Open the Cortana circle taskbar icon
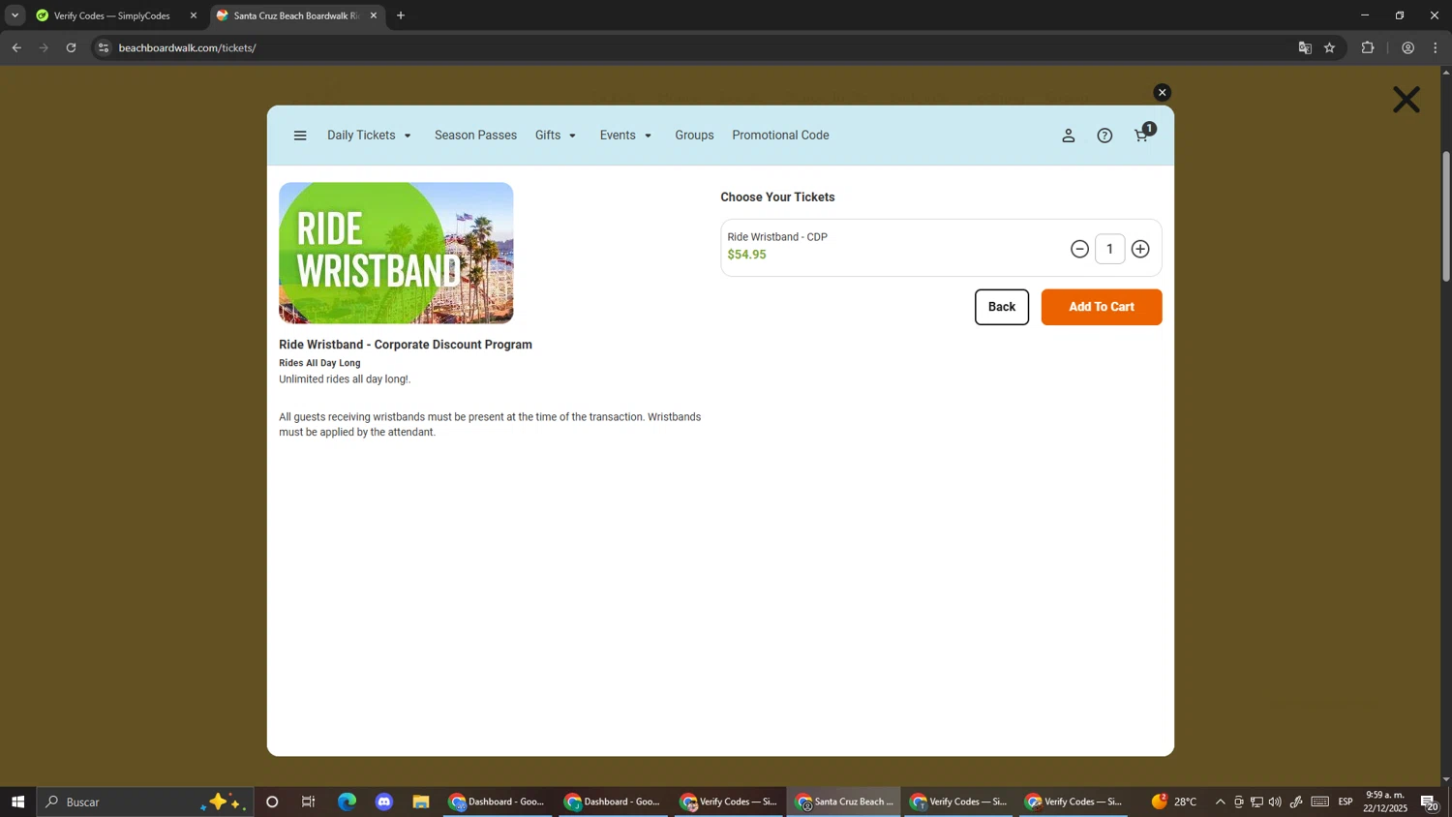The height and width of the screenshot is (817, 1452). [272, 802]
